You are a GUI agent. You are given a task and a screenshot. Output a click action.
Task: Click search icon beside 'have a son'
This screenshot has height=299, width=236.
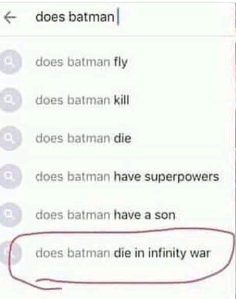(x=11, y=215)
